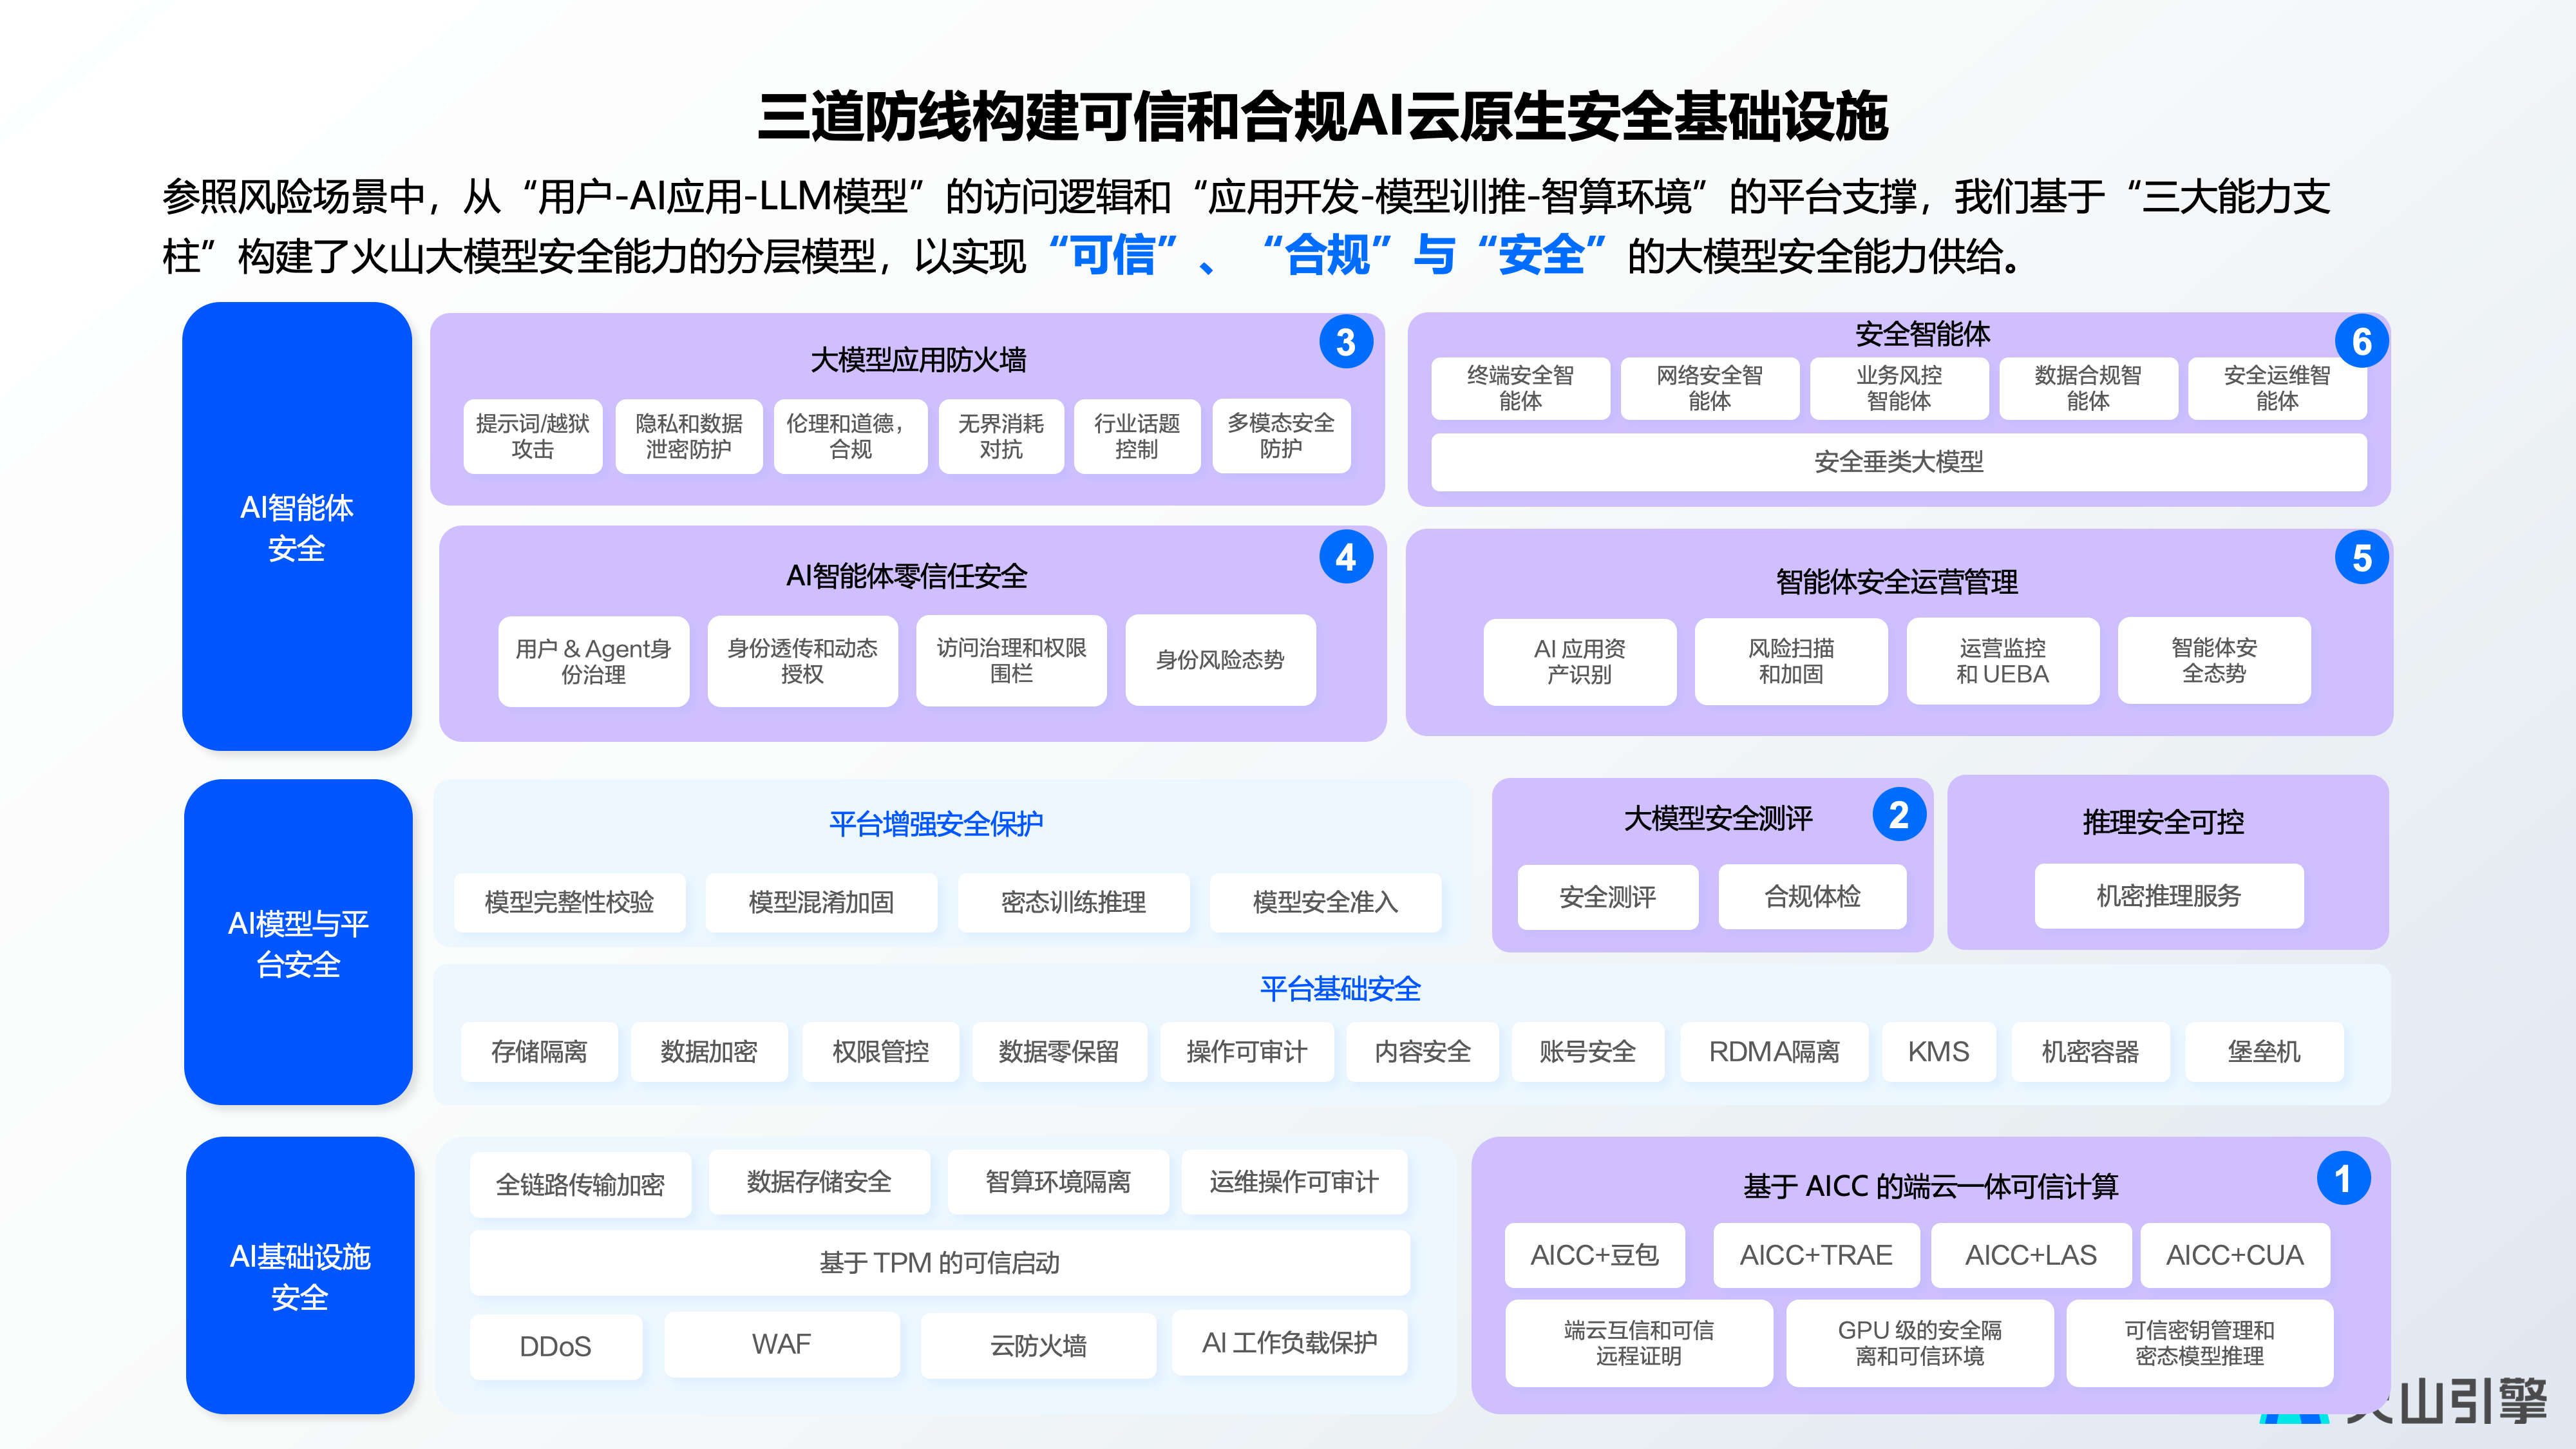
Task: Click the "AI 应用资产识别" box
Action: pyautogui.click(x=1580, y=661)
